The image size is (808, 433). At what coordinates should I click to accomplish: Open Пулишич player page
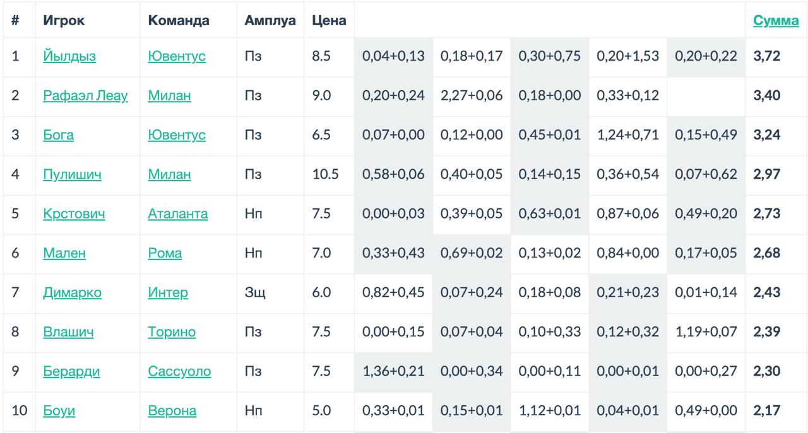72,175
